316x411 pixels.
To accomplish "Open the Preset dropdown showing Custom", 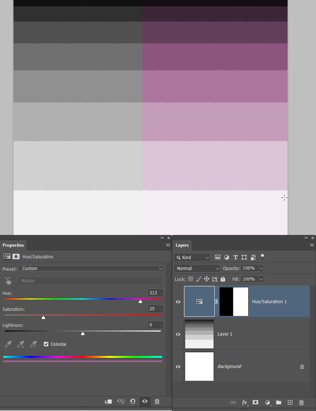I will pos(91,269).
